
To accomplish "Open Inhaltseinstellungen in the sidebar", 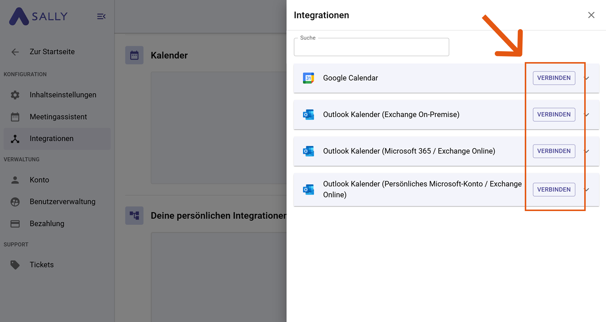I will [x=63, y=95].
